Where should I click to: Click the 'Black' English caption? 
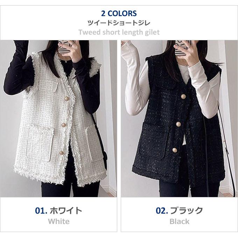[x=180, y=221]
